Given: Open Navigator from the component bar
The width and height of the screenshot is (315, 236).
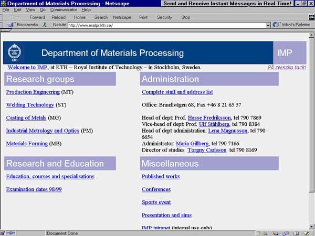Looking at the screenshot, I should [265, 233].
